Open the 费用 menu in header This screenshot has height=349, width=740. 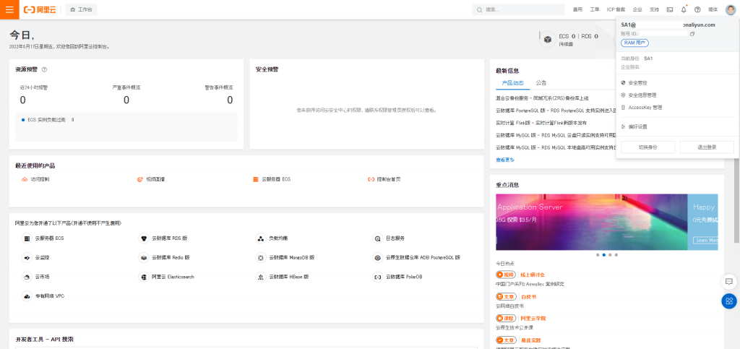click(x=577, y=9)
